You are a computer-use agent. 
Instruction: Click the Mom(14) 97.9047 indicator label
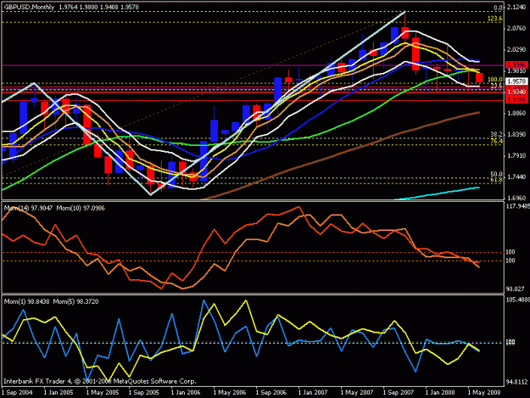[28, 208]
